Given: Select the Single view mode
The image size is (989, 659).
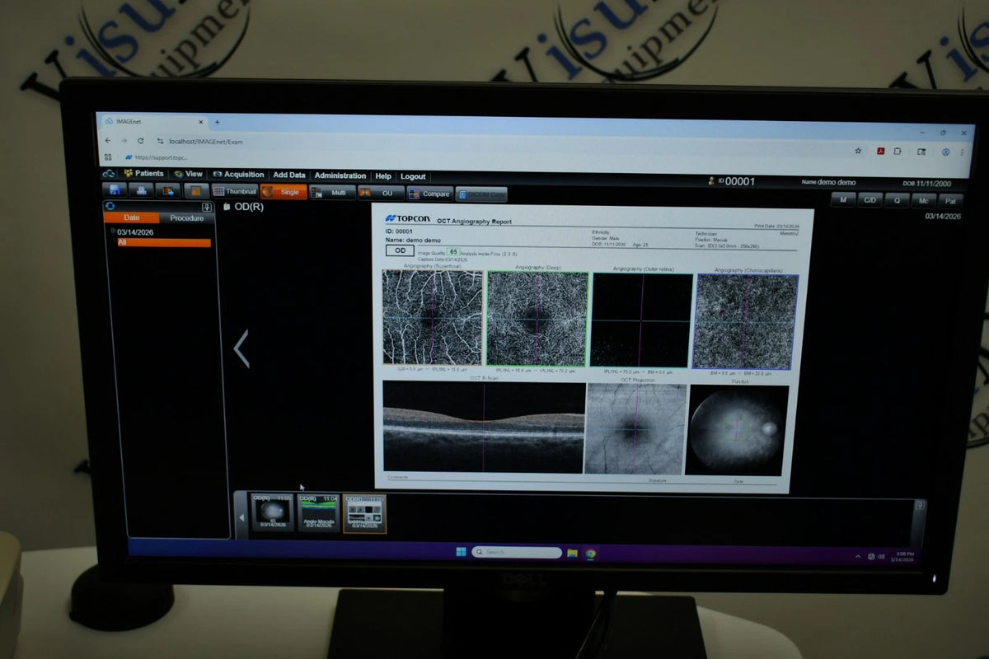Looking at the screenshot, I should point(284,192).
